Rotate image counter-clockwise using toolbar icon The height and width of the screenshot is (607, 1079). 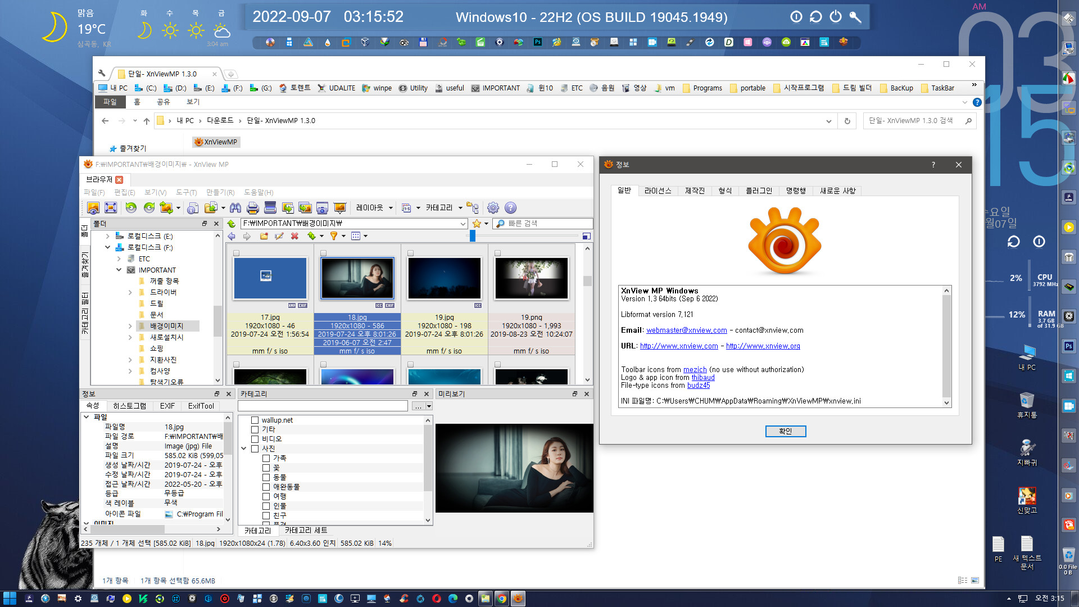click(131, 208)
